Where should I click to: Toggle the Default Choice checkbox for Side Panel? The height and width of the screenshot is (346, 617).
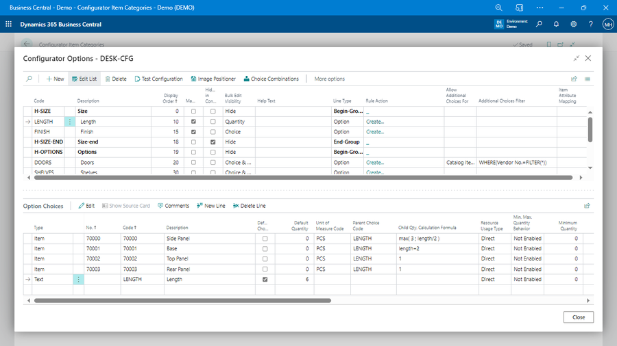[265, 239]
